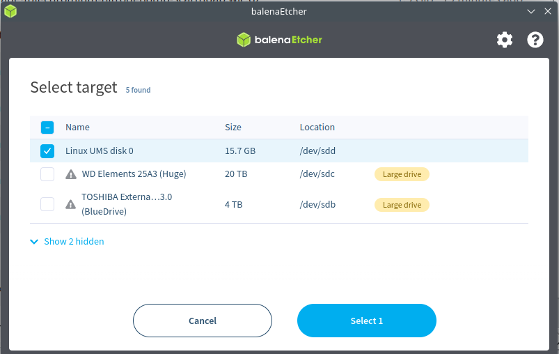559x354 pixels.
Task: Check the WD Elements 25A3 checkbox
Action: click(x=47, y=174)
